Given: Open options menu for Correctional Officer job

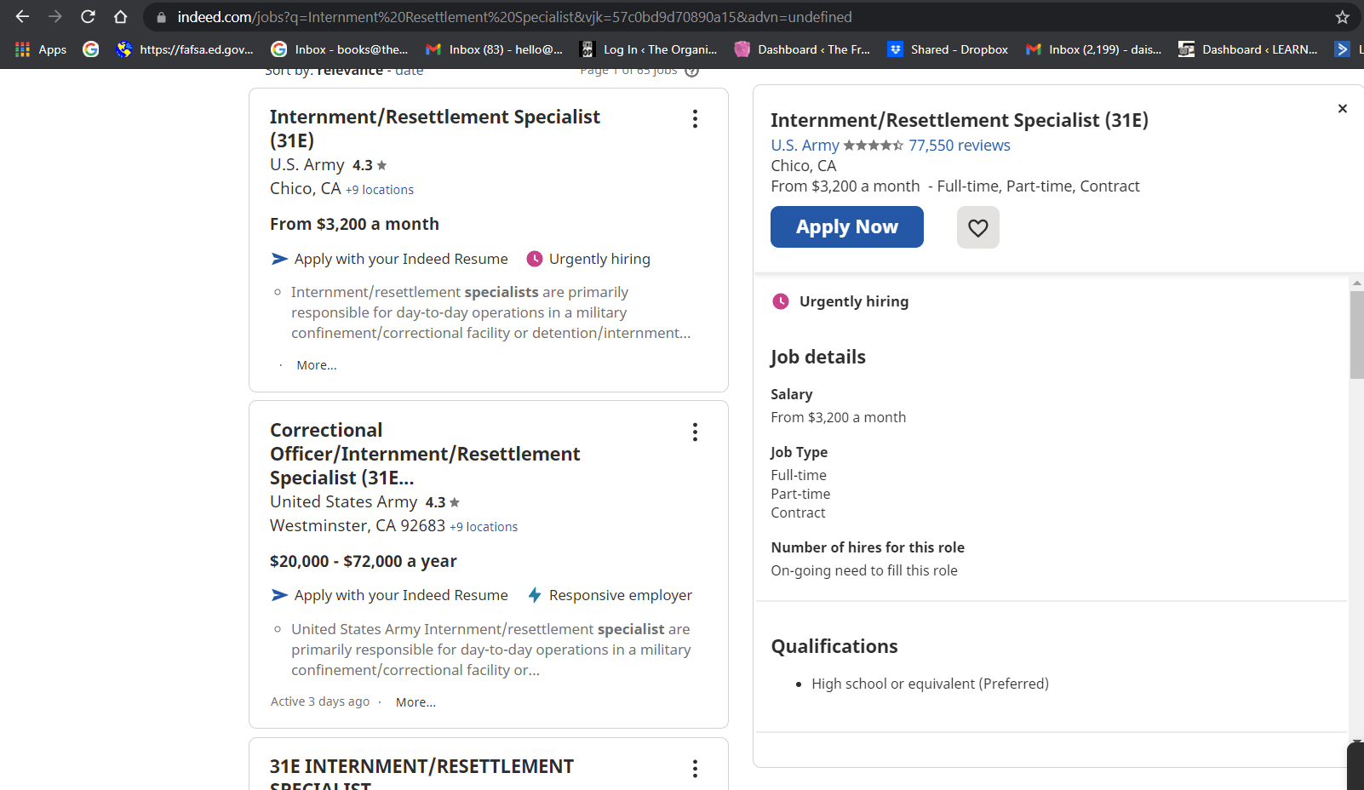Looking at the screenshot, I should coord(695,432).
